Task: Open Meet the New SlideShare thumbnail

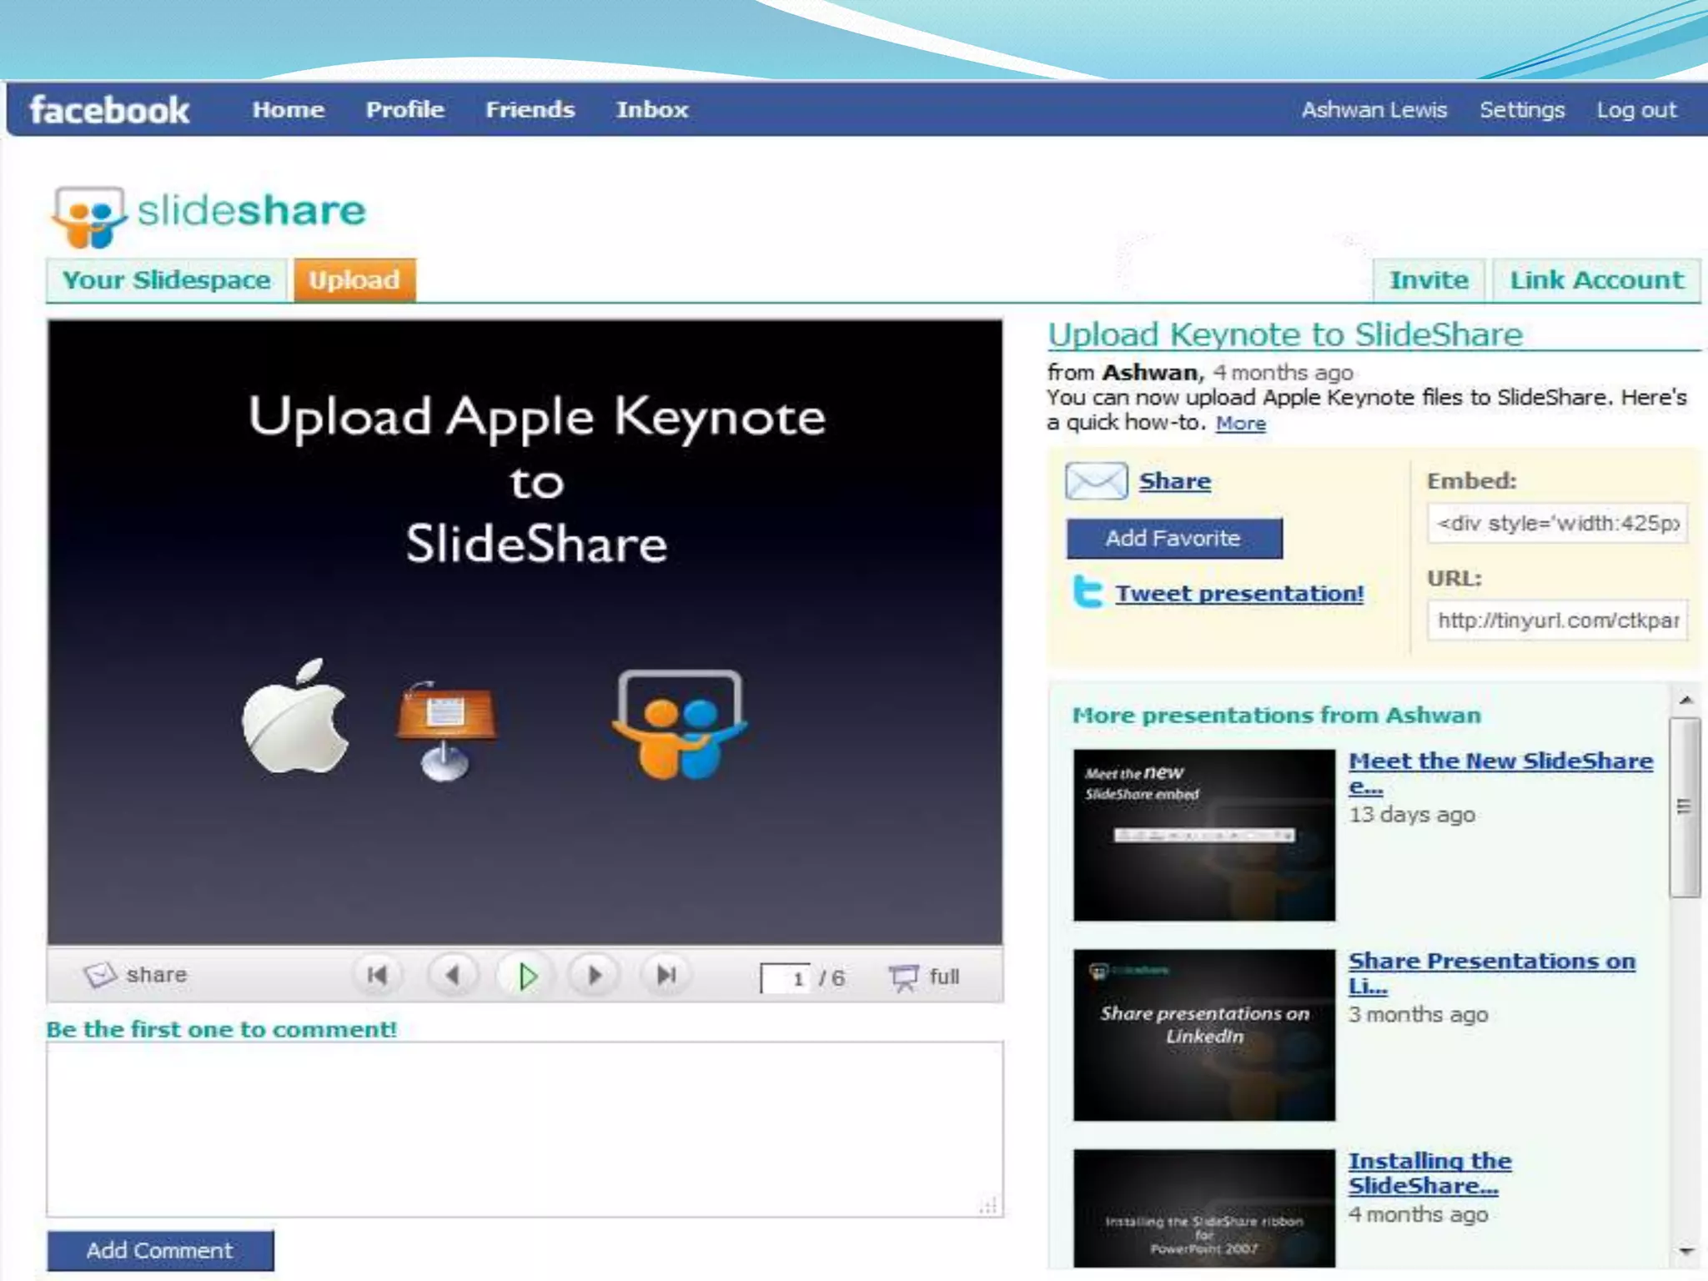Action: click(1203, 835)
